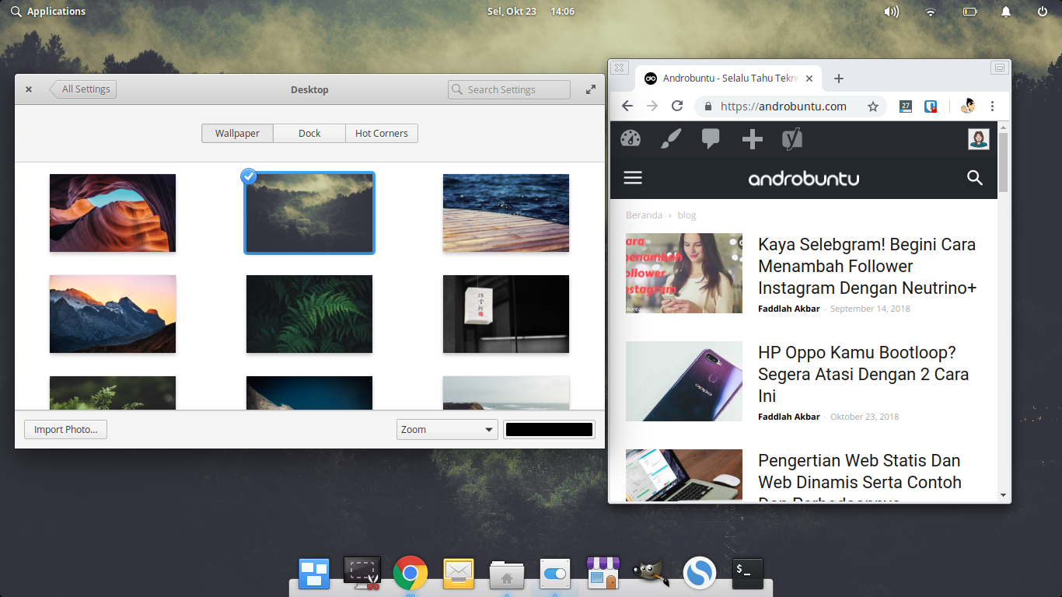Bookmark the page with the star icon
Screen dimensions: 1062x597
pos(873,106)
